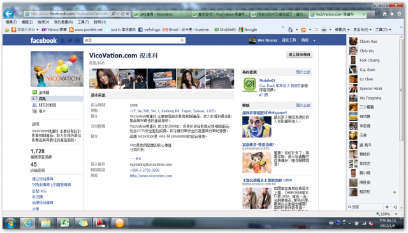Image resolution: width=408 pixels, height=233 pixels.
Task: Expand the Facebook account dropdown arrow
Action: point(314,40)
